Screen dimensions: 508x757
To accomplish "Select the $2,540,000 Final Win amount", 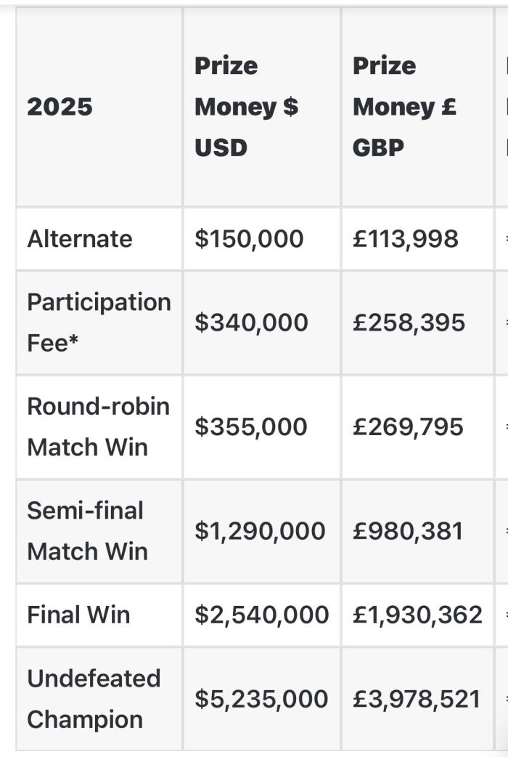I will [x=261, y=615].
